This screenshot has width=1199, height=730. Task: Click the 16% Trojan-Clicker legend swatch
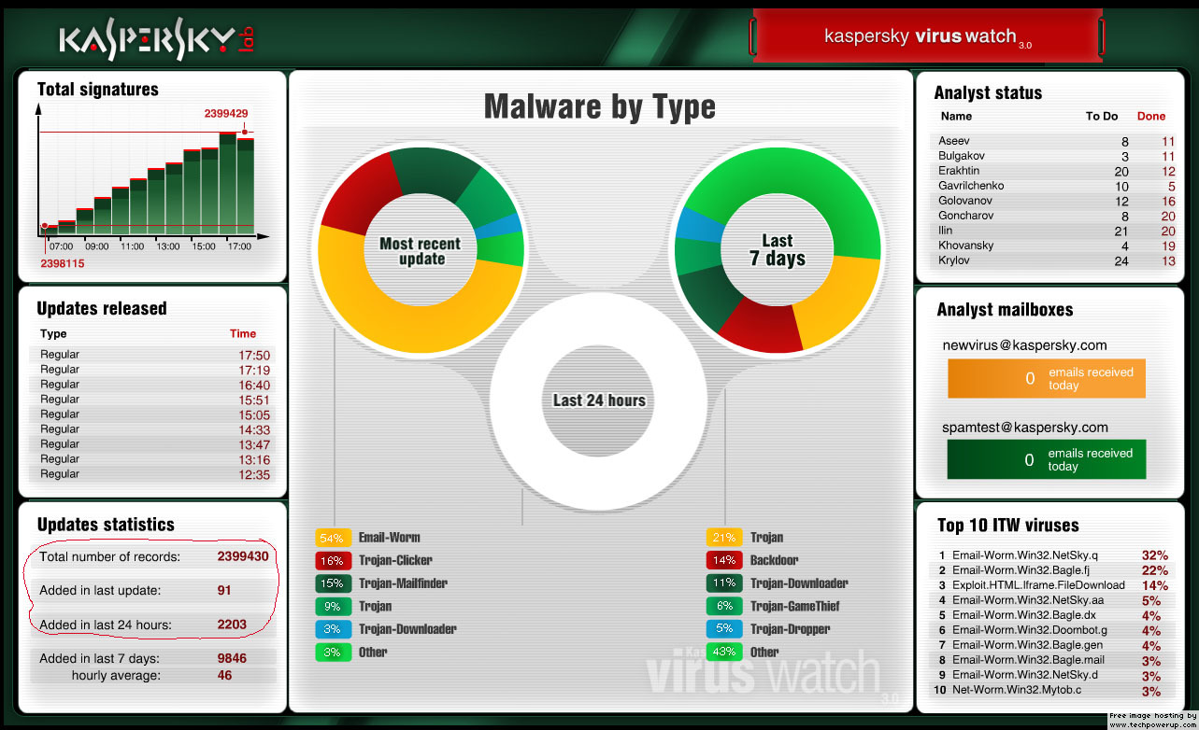tap(332, 561)
